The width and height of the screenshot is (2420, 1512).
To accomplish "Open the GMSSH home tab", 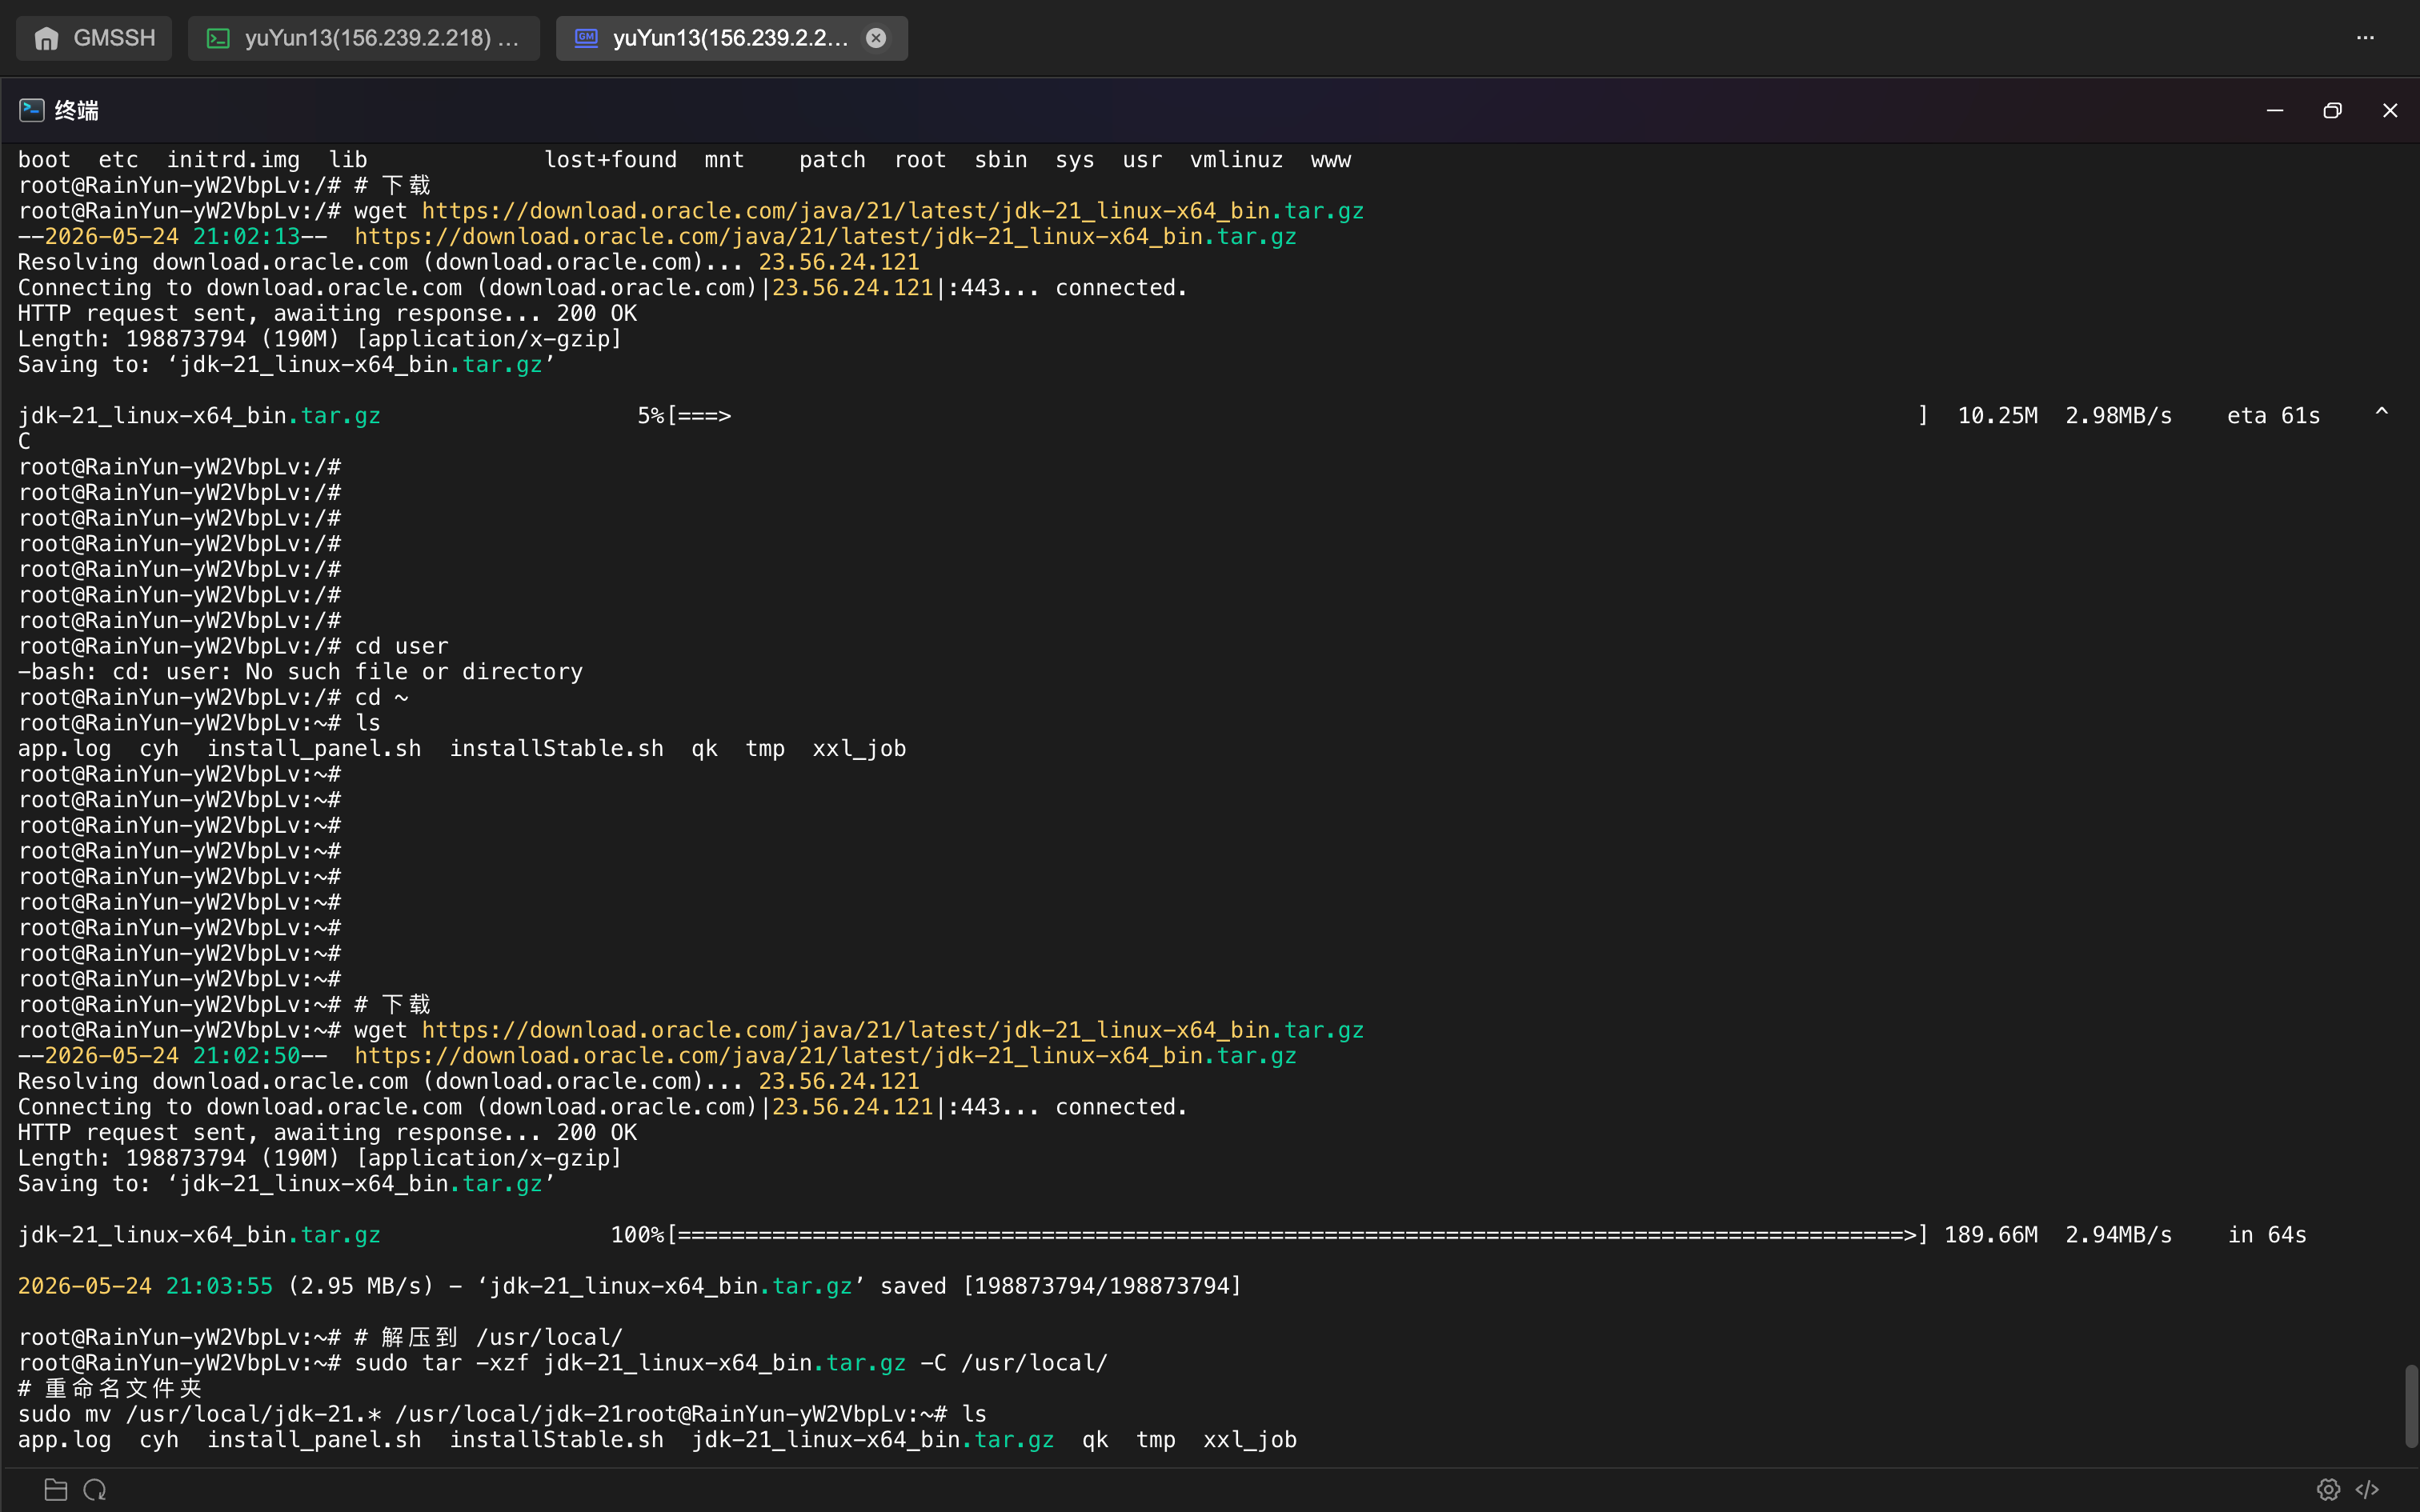I will click(x=94, y=38).
